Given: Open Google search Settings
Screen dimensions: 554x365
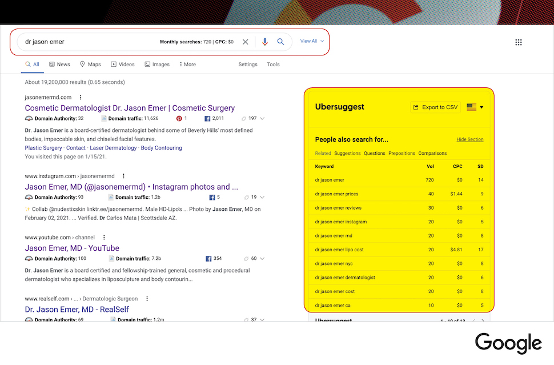Looking at the screenshot, I should click(248, 65).
